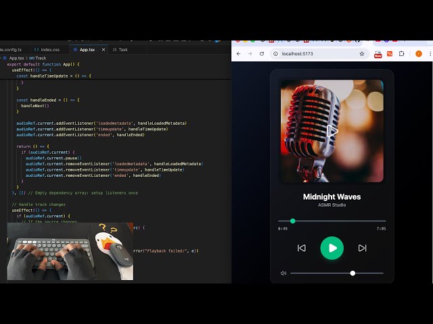The image size is (433, 324).
Task: Mute audio with the speaker icon
Action: [x=283, y=273]
